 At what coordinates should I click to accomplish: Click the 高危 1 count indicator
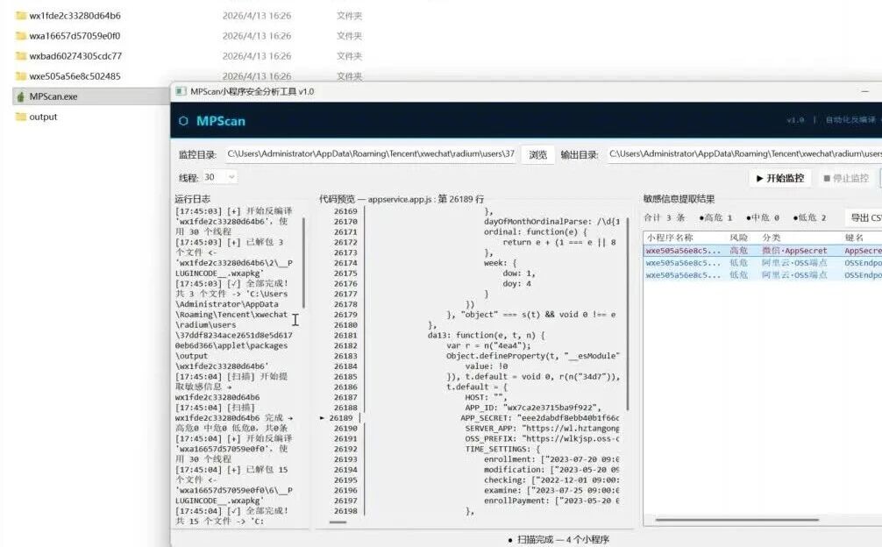click(715, 217)
